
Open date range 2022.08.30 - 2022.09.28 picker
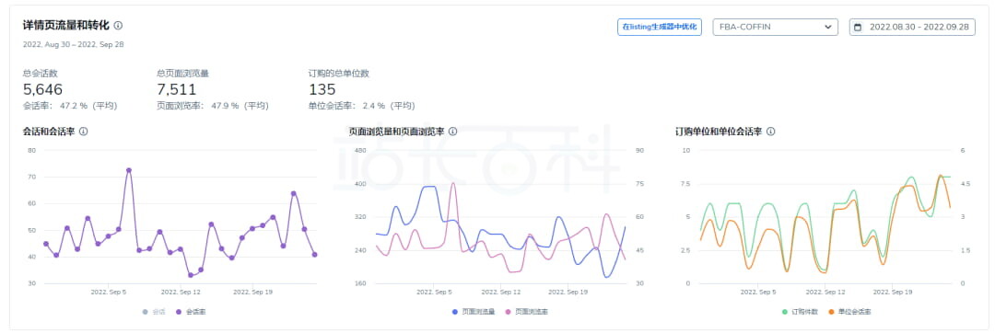(912, 28)
